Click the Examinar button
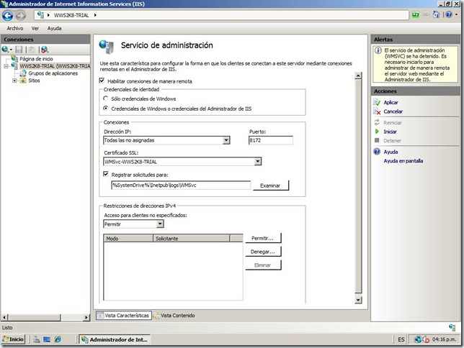Screen dimensions: 464x348 pyautogui.click(x=270, y=186)
